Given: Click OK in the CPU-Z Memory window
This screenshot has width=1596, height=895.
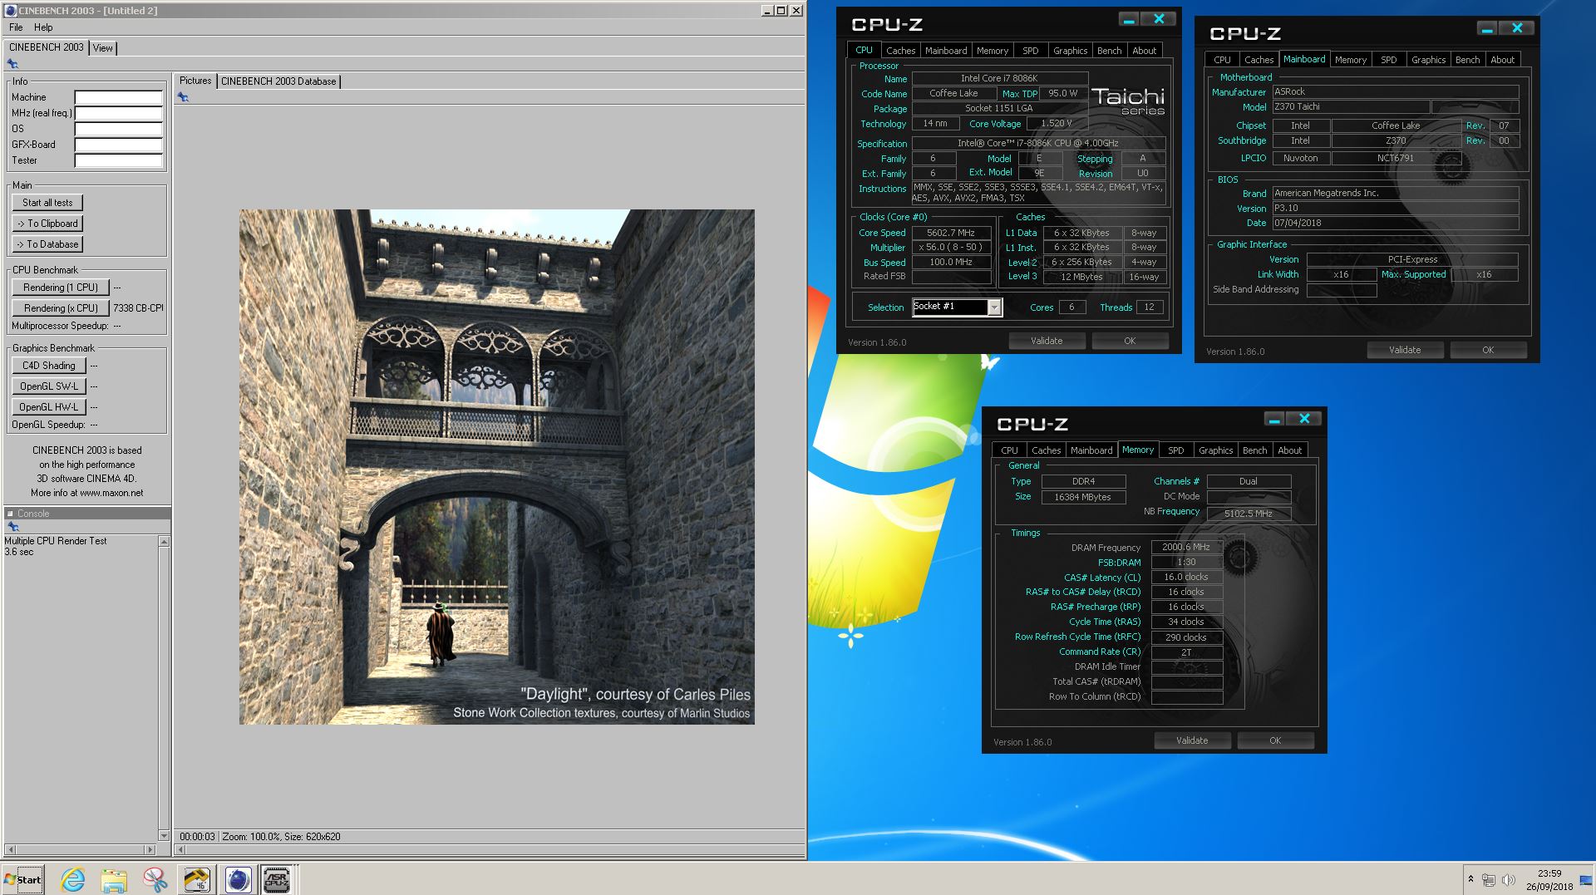Looking at the screenshot, I should click(x=1275, y=740).
